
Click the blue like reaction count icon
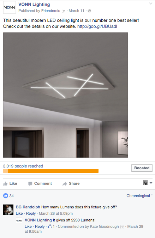click(6, 196)
